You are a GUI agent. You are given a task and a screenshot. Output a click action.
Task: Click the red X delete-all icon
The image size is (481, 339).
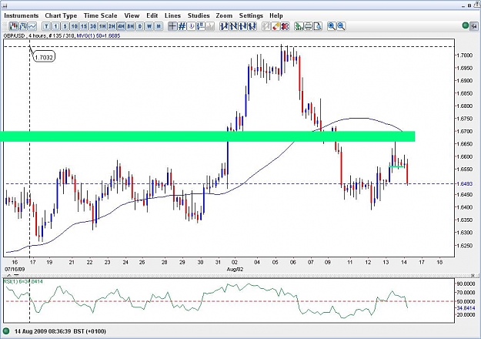point(286,26)
